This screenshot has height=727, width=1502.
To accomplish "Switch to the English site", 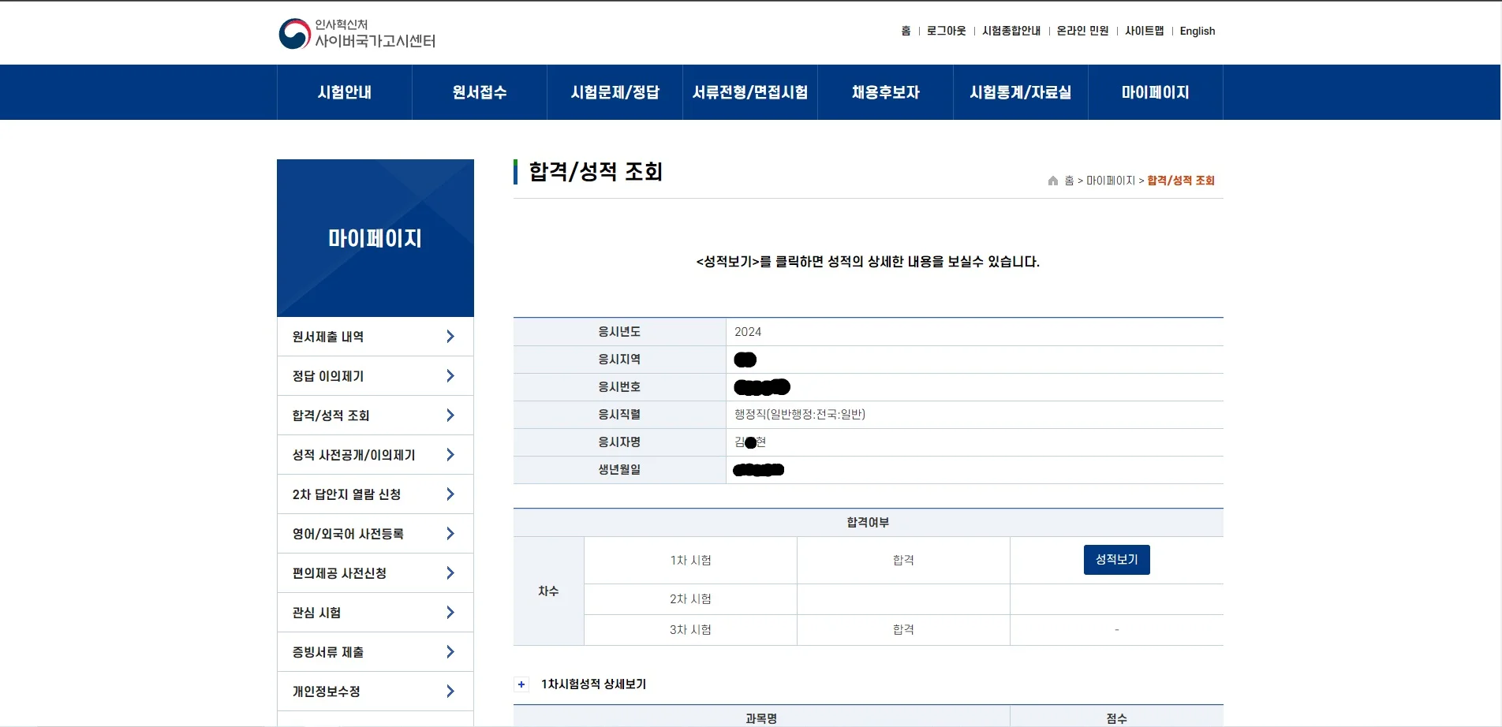I will [1197, 31].
